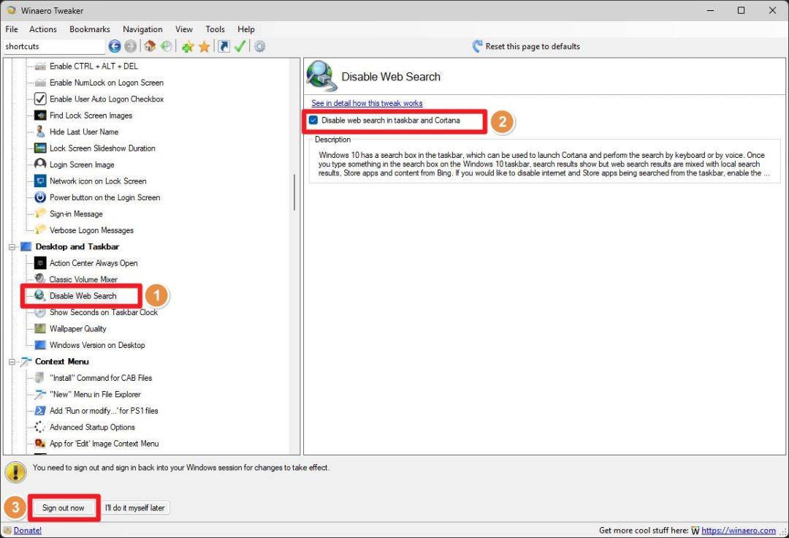Click the Action Center Always Open icon

tap(40, 262)
